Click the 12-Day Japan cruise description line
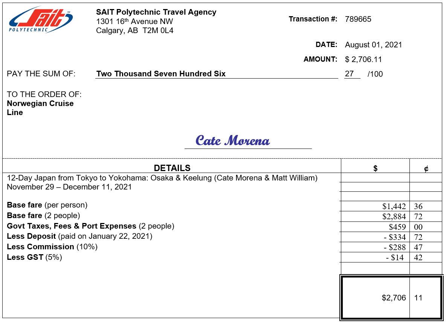 (x=162, y=178)
